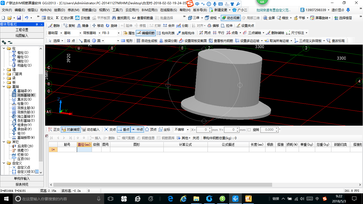Viewport: 363px width, 204px height.
Task: Open the 不偏移 offset mode dropdown
Action: pyautogui.click(x=188, y=130)
